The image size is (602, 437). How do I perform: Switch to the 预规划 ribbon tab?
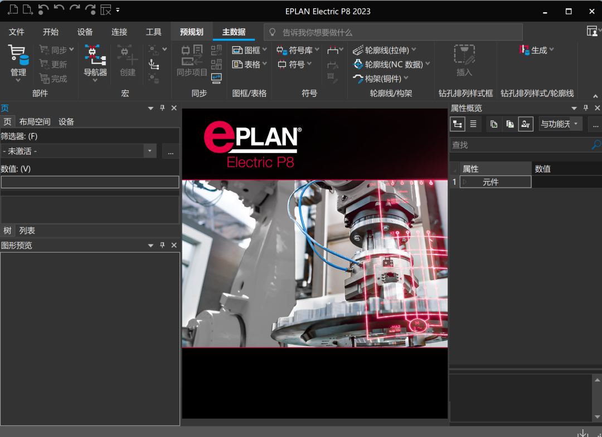[x=191, y=32]
